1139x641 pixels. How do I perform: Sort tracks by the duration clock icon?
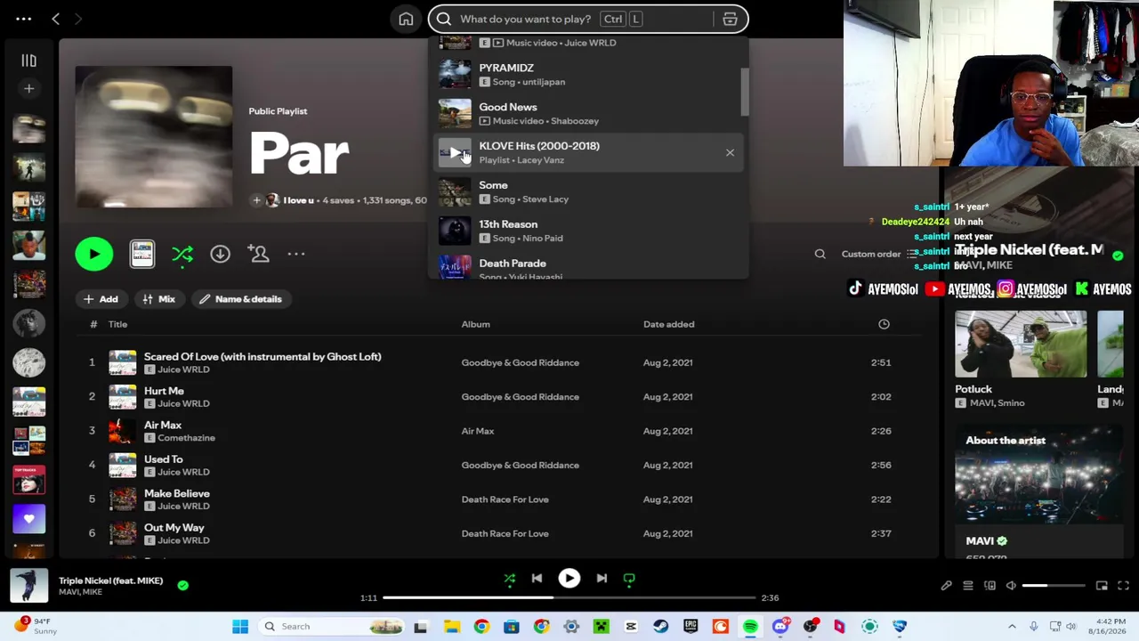pos(884,324)
